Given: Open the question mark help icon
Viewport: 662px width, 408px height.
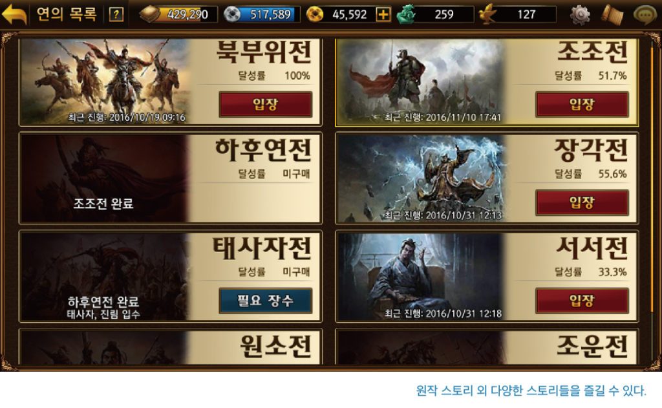Looking at the screenshot, I should tap(116, 15).
